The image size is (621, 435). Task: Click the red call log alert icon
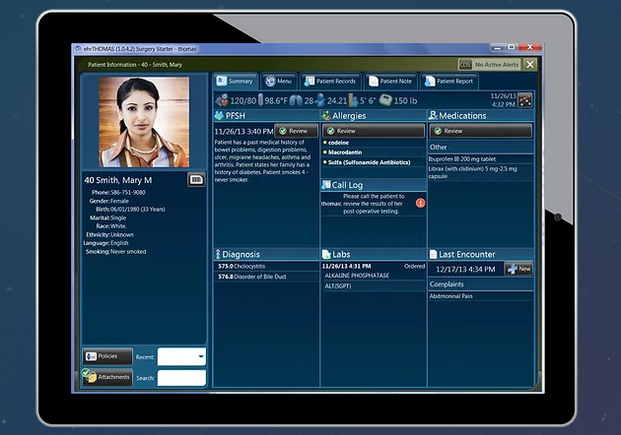tap(420, 203)
